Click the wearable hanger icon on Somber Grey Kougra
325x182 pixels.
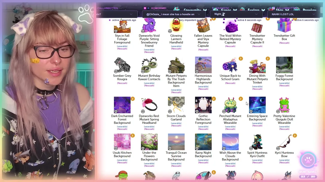(x=116, y=71)
